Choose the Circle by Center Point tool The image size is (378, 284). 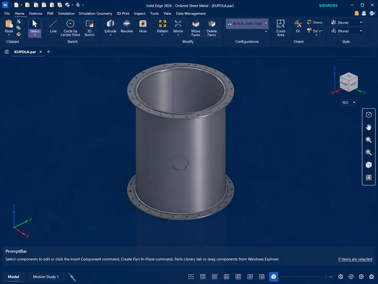point(70,28)
